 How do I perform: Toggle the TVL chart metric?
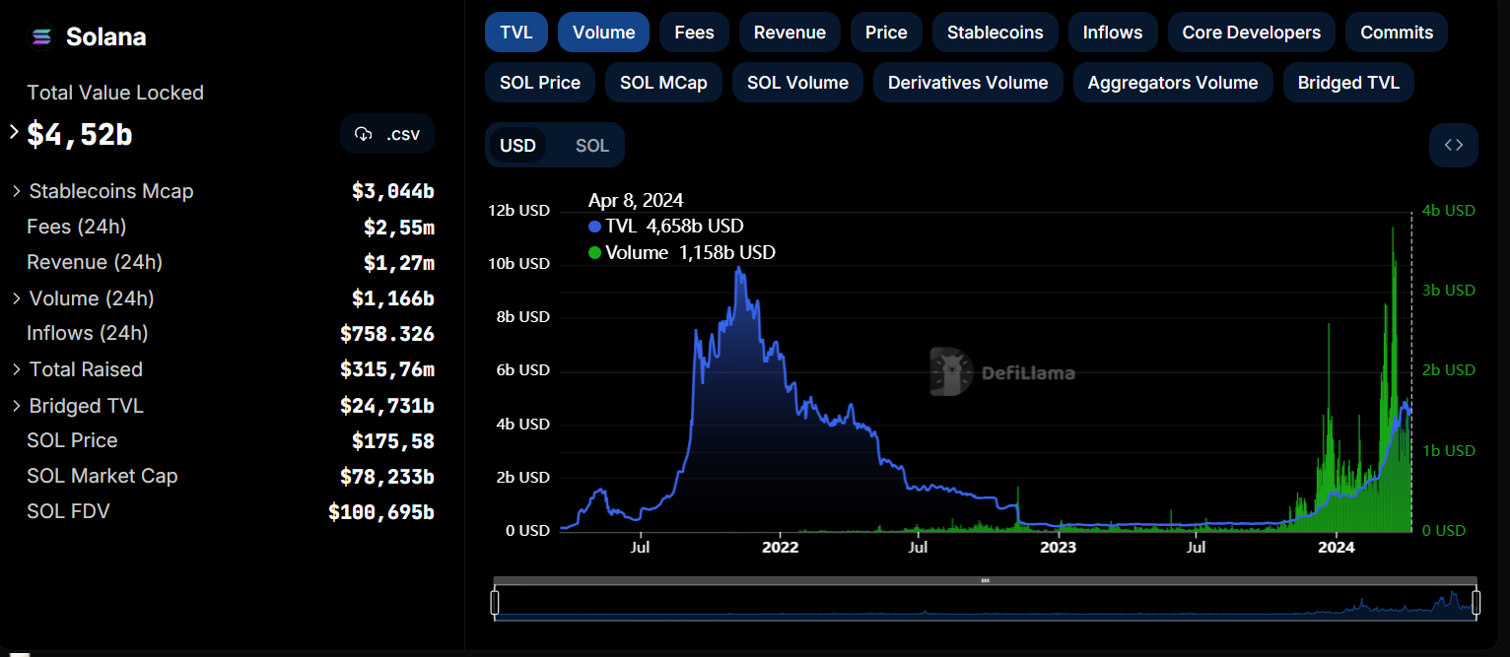[x=516, y=33]
